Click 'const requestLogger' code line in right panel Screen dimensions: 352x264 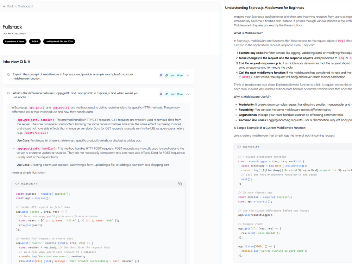click(x=271, y=162)
